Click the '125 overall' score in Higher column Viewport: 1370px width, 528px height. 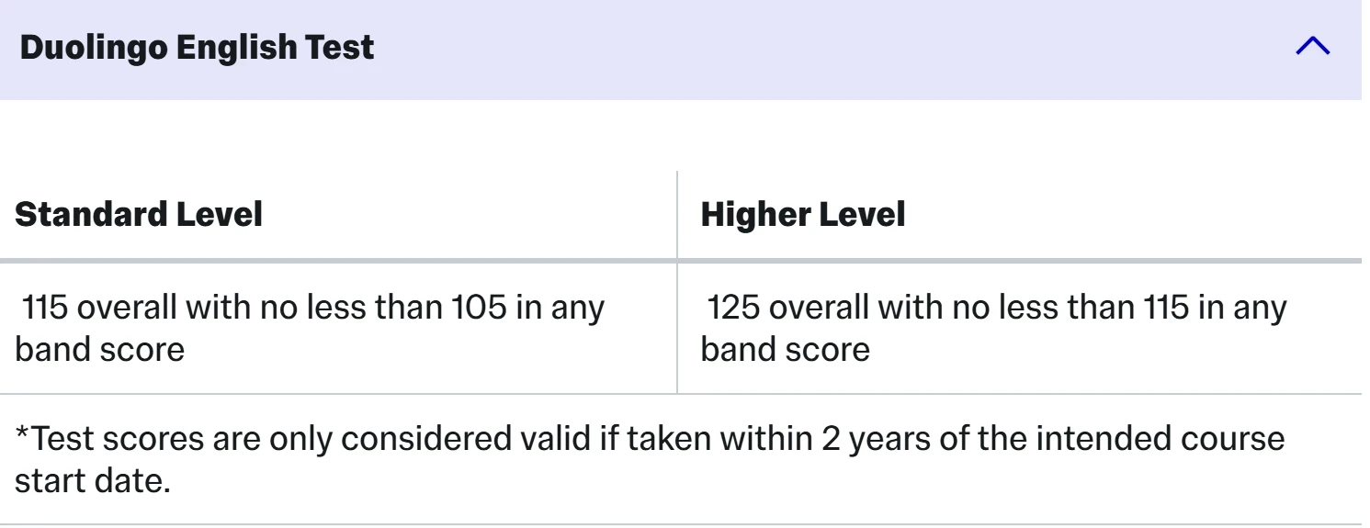pyautogui.click(x=787, y=308)
